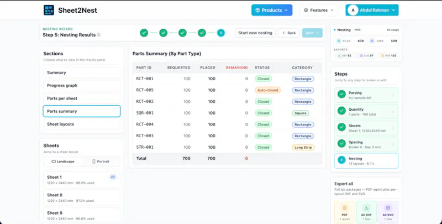The image size is (442, 224).
Task: Open the Parsing step
Action: click(x=366, y=95)
